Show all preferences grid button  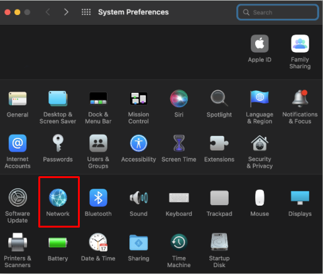point(86,12)
